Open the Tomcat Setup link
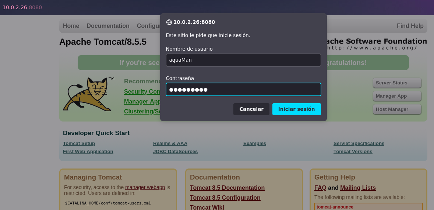The width and height of the screenshot is (434, 210). click(x=79, y=144)
